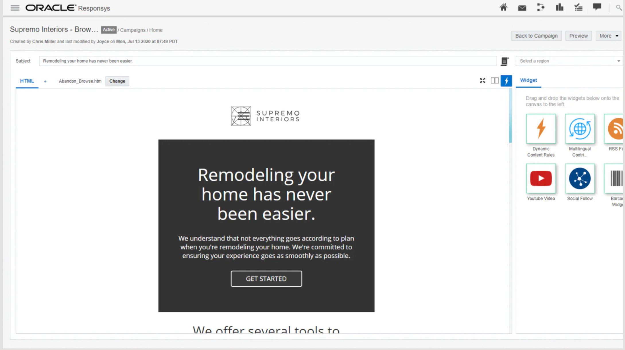Image resolution: width=625 pixels, height=350 pixels.
Task: Open the envelope Campaigns icon
Action: pos(522,8)
